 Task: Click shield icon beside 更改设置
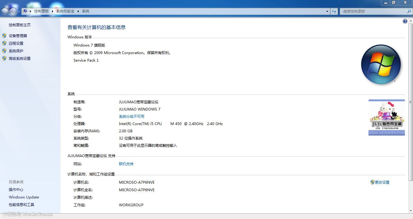[372, 182]
